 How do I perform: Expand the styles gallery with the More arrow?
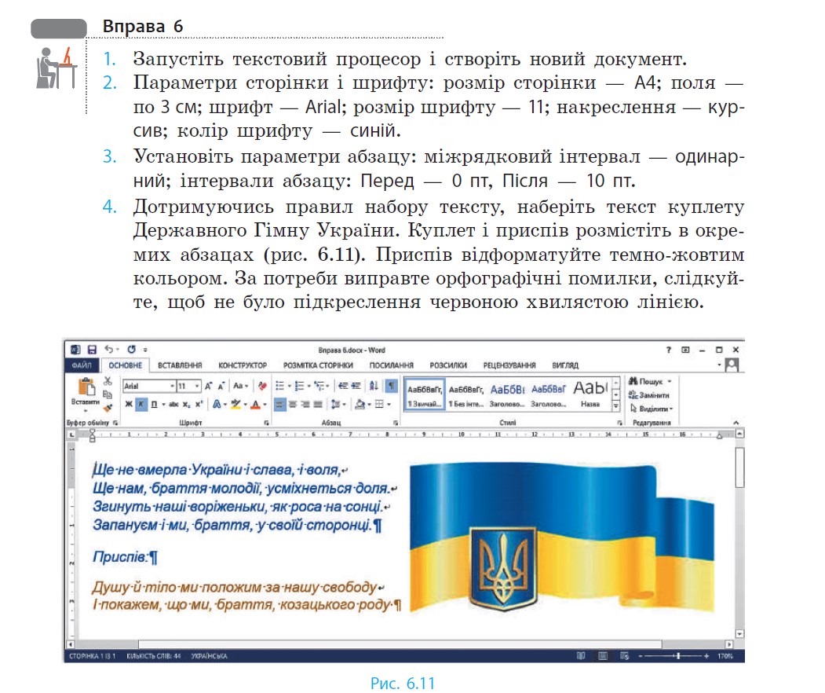[615, 406]
